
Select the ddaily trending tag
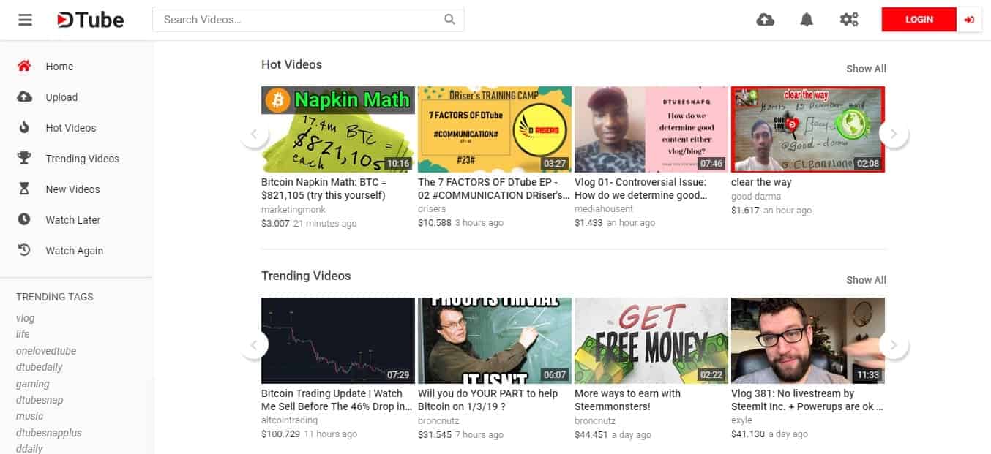click(29, 449)
